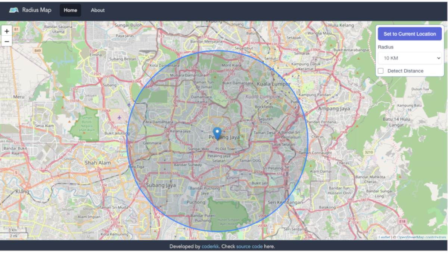Follow the source code link
448x253 pixels.
coord(249,246)
